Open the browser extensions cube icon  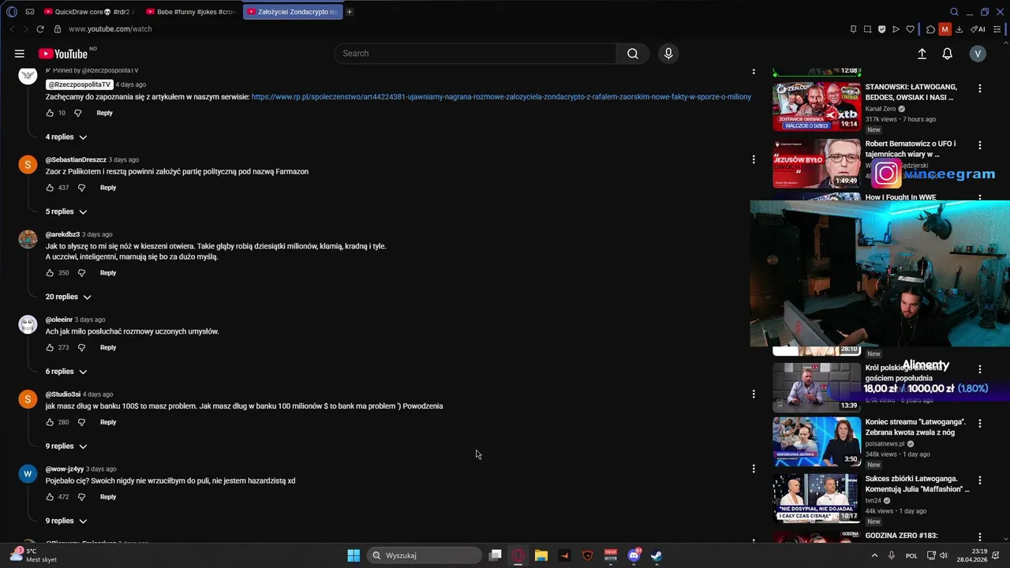click(x=930, y=29)
